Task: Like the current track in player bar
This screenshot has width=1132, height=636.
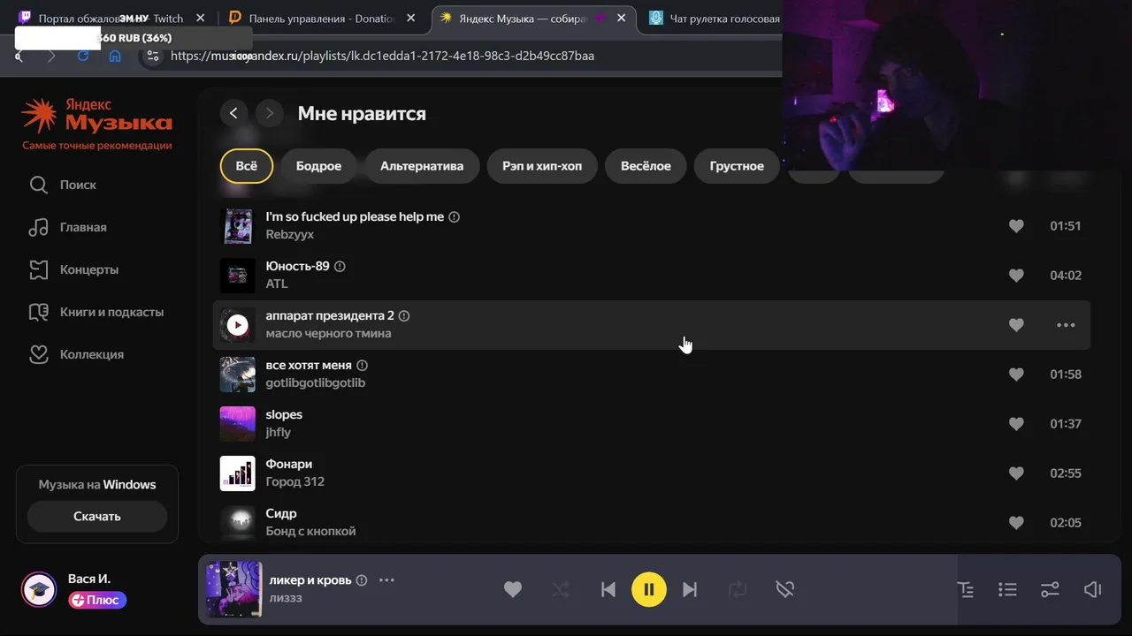Action: 513,589
